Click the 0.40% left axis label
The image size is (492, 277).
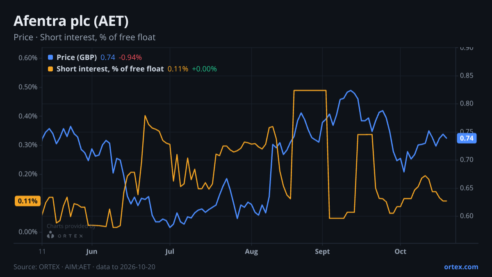point(28,116)
